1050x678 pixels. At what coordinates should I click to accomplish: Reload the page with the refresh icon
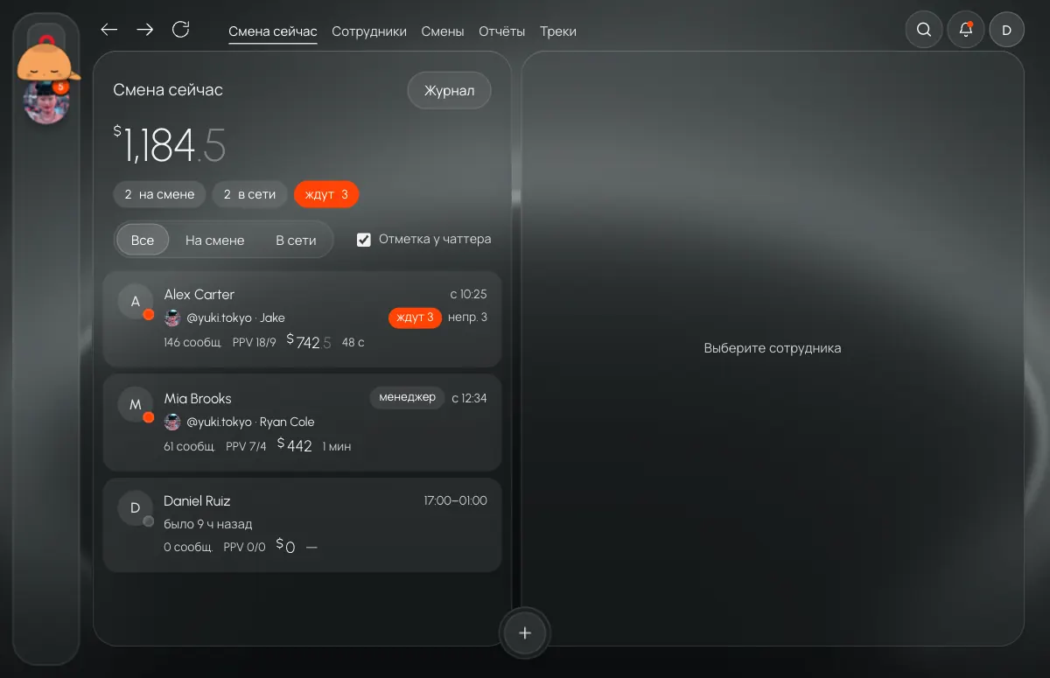pos(181,30)
